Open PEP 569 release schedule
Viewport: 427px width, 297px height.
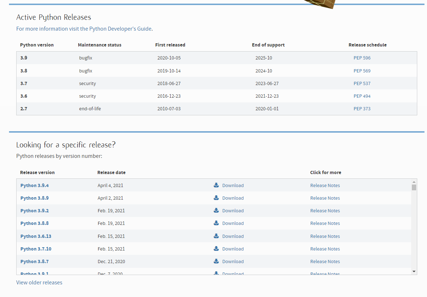coord(362,71)
